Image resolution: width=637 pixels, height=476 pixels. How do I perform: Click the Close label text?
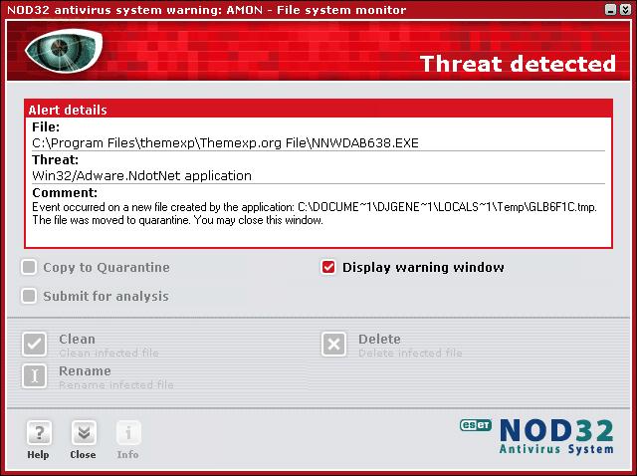(84, 454)
